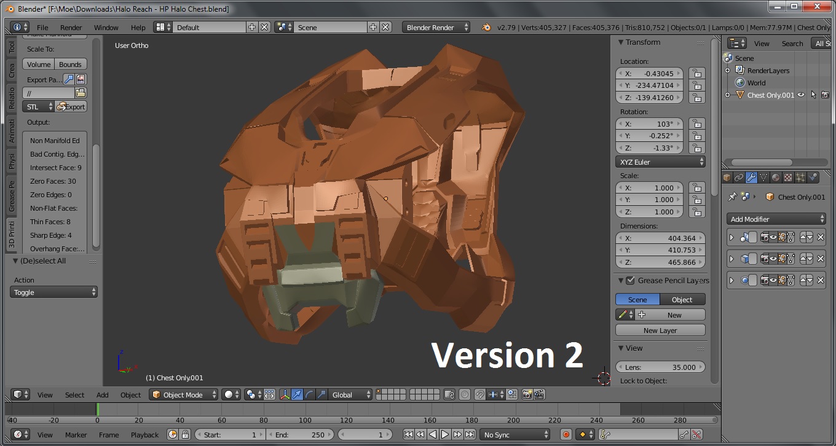Open the Material properties tab (sphere icon)

(x=776, y=178)
